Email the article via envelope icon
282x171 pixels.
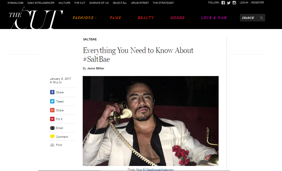coord(52,128)
